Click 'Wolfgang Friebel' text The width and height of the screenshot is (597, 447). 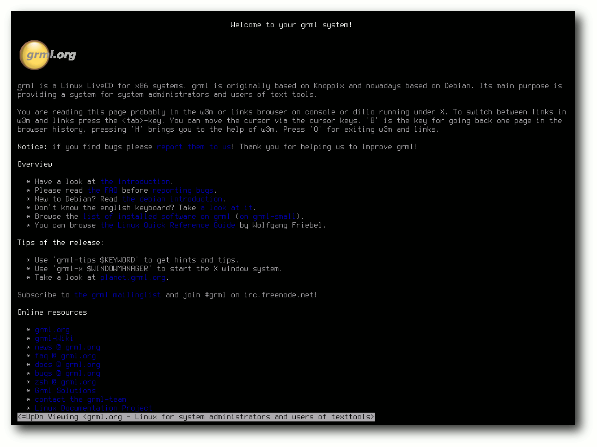pyautogui.click(x=287, y=225)
